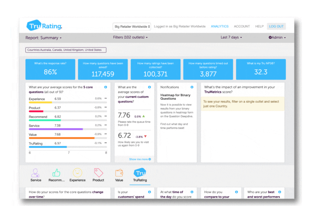This screenshot has width=313, height=216.
Task: Select the TruRating badge icon
Action: (140, 173)
